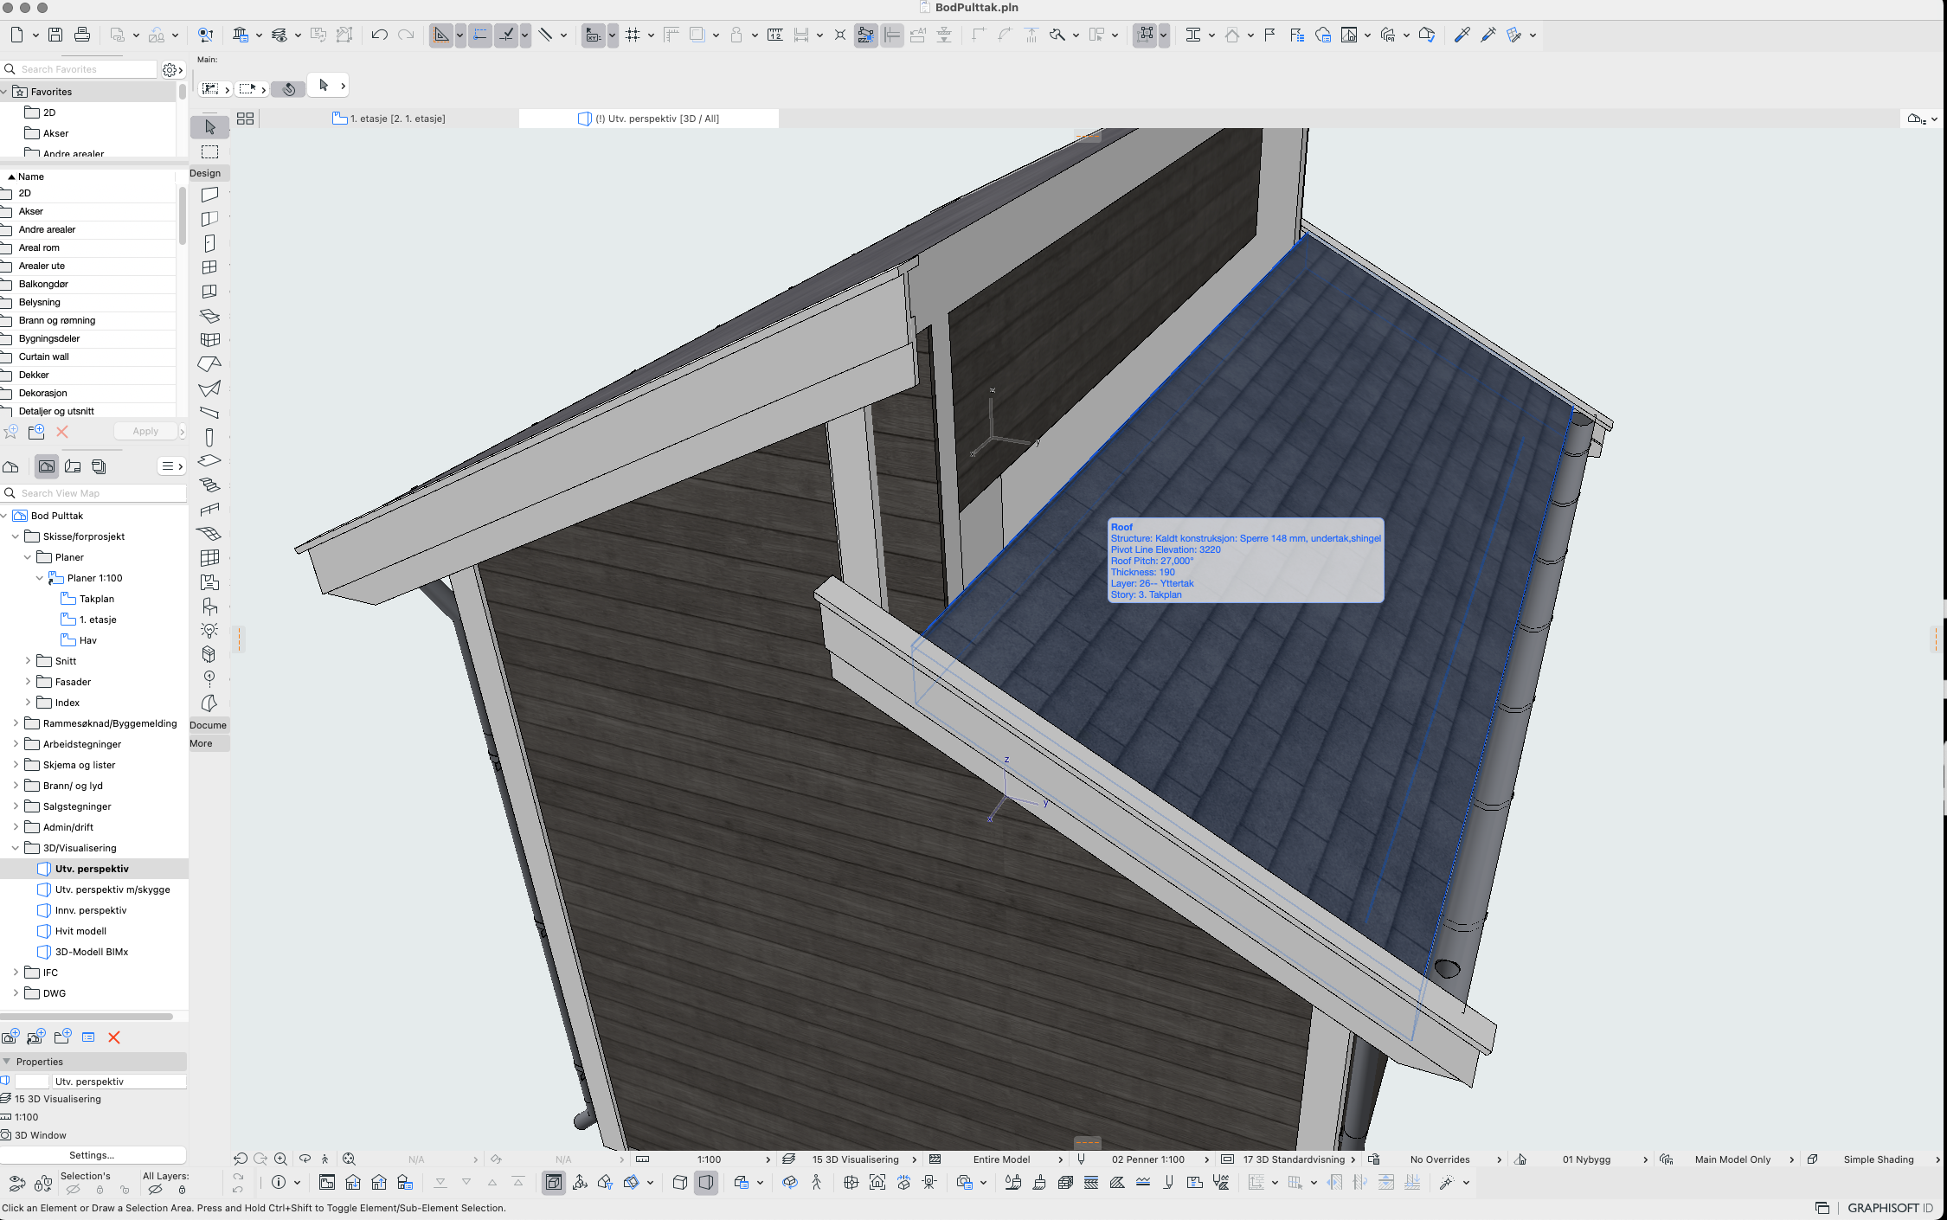This screenshot has width=1947, height=1220.
Task: Collapse the 3D/Visualisering folder
Action: [x=16, y=848]
